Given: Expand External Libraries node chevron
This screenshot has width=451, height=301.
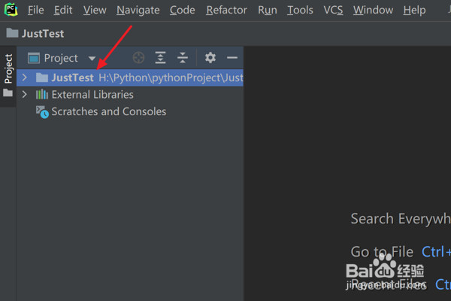Looking at the screenshot, I should point(25,95).
